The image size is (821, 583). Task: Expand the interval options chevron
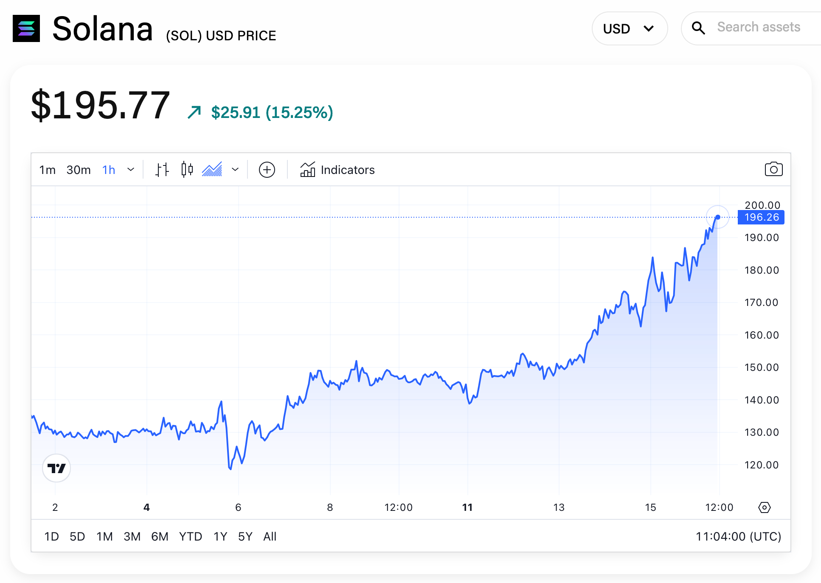[131, 170]
